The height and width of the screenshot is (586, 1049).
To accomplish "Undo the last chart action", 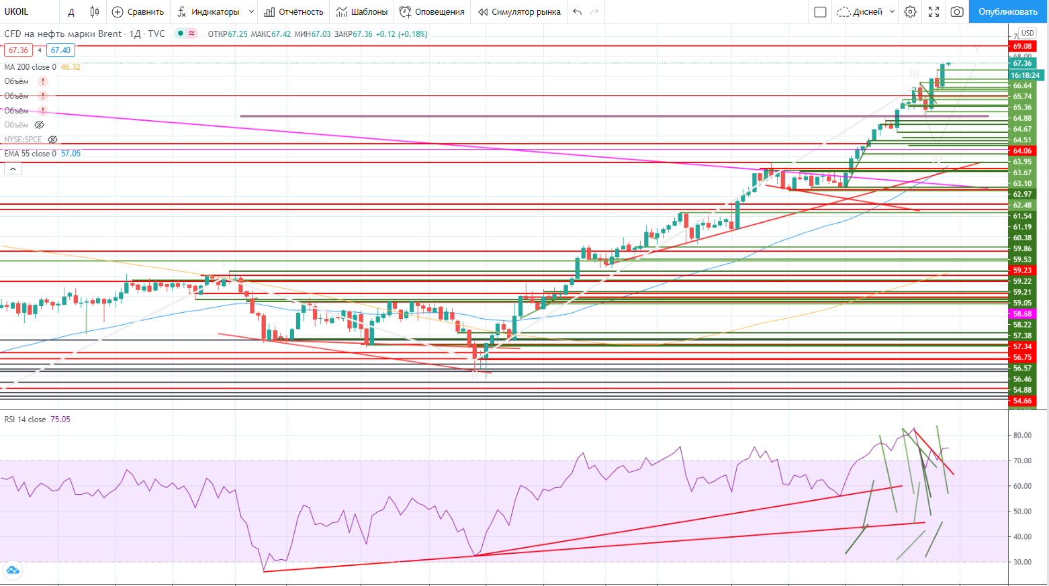I will click(577, 11).
